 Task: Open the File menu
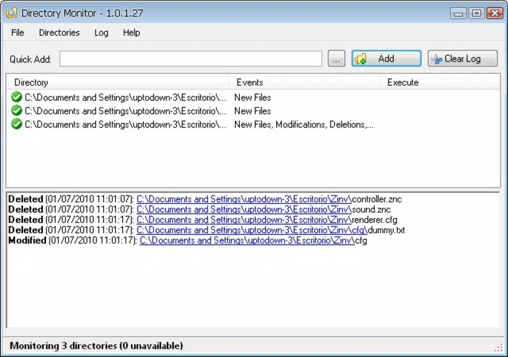(17, 33)
